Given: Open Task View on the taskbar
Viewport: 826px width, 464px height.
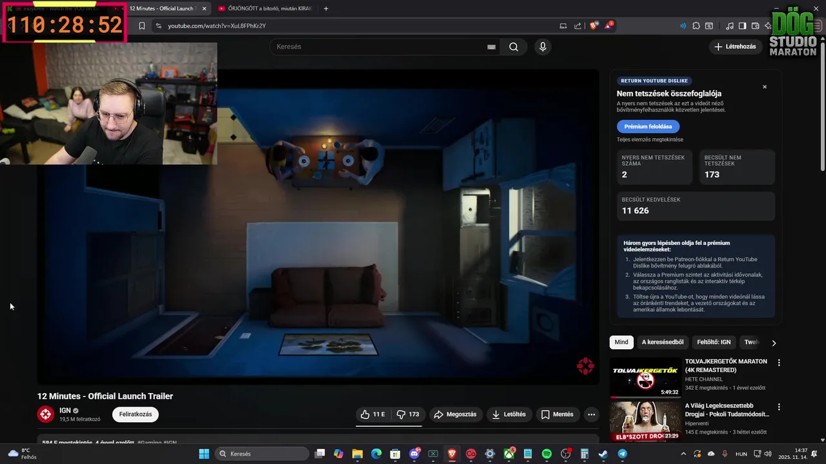Looking at the screenshot, I should point(319,454).
